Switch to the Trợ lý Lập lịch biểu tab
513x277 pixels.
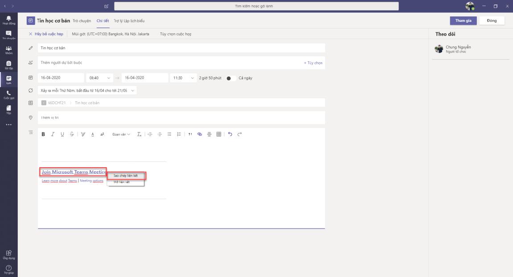[129, 21]
